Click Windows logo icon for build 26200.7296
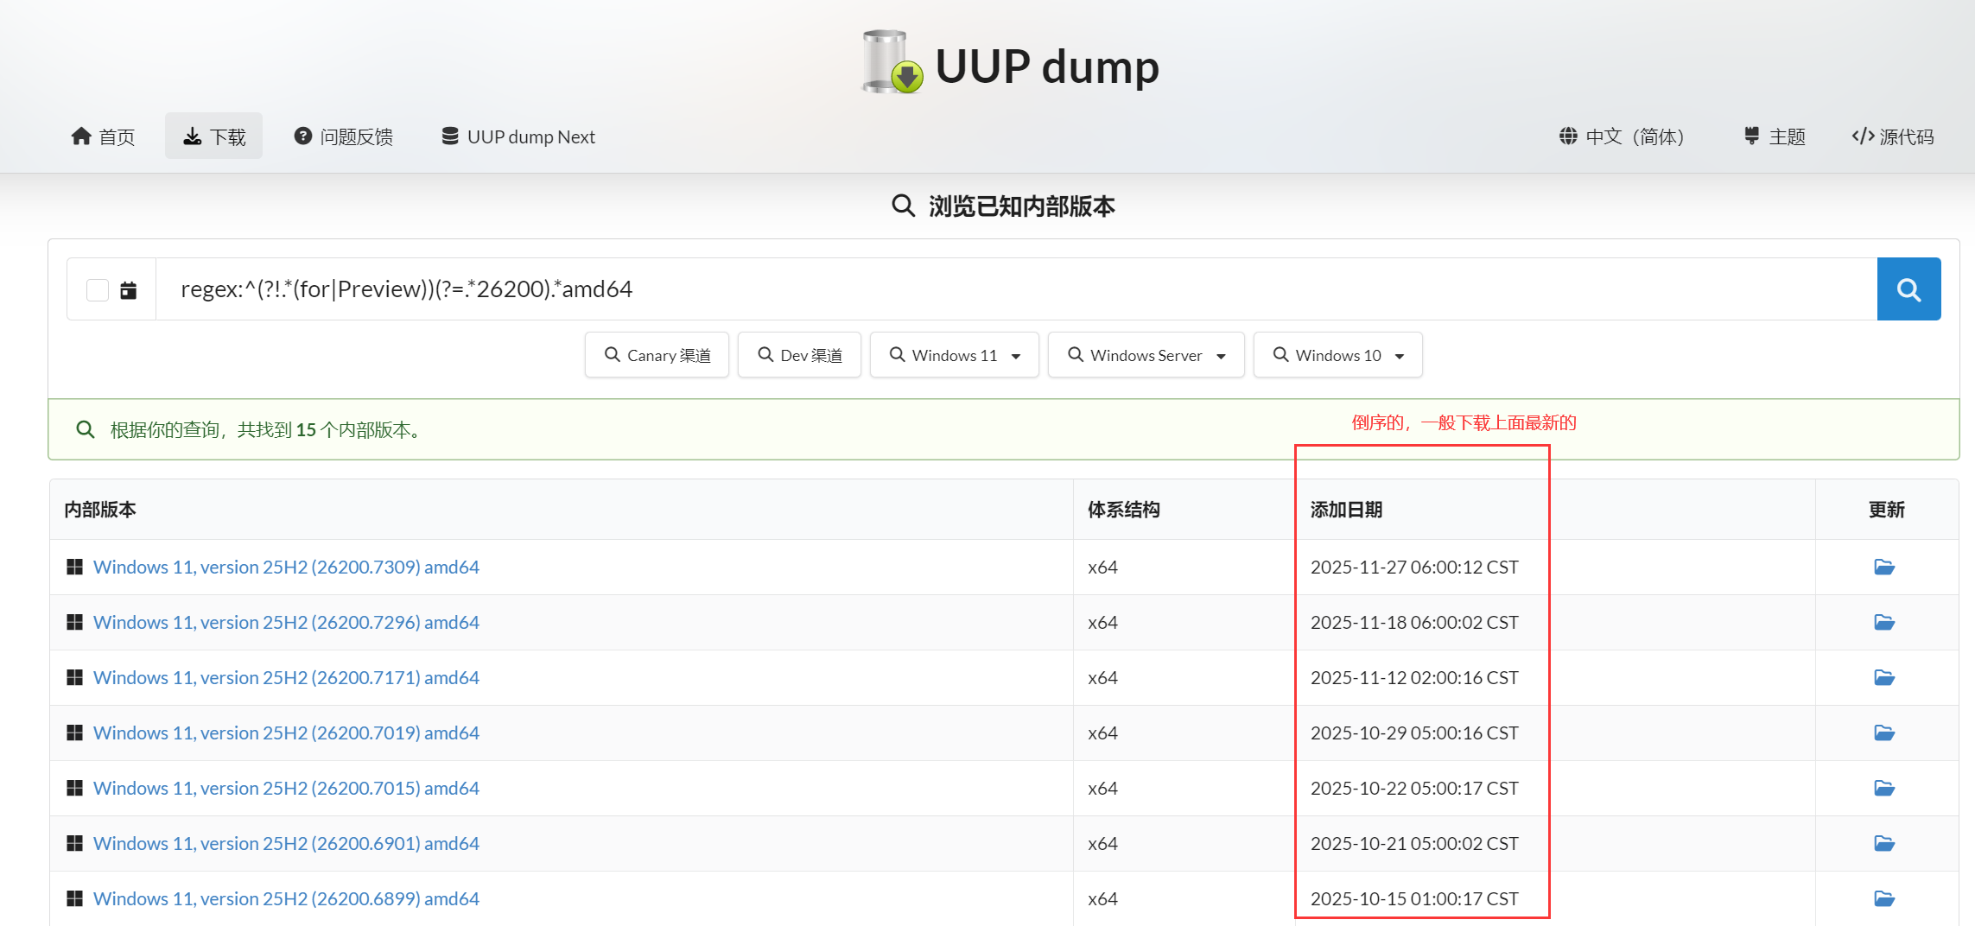This screenshot has width=1975, height=926. [75, 622]
